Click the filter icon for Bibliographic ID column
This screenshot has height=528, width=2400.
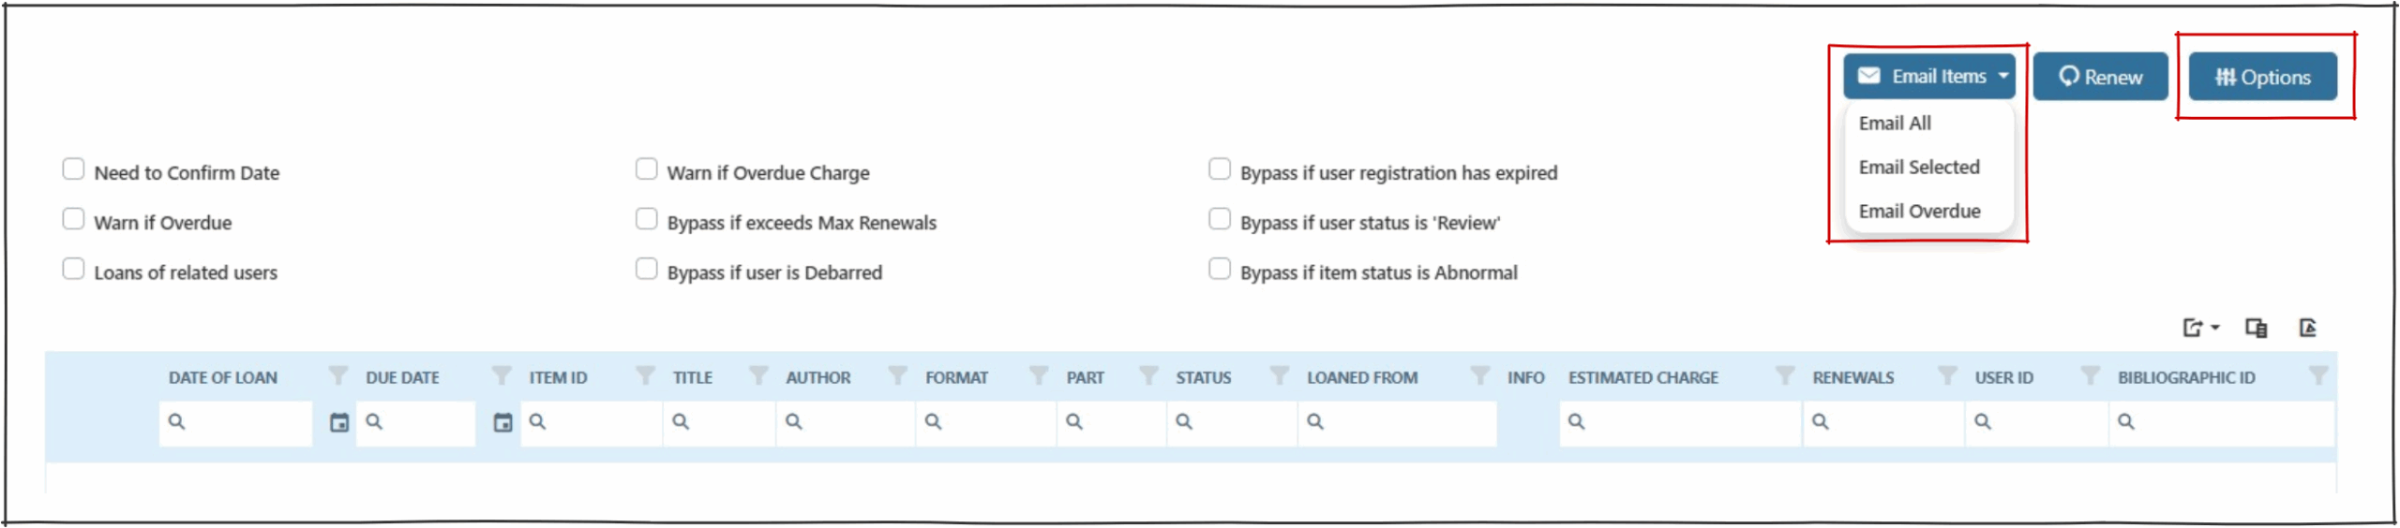[2317, 376]
